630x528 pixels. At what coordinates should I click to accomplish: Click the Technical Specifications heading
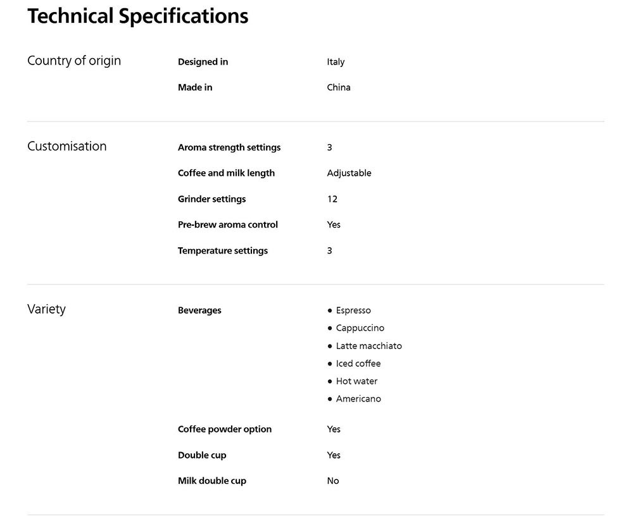coord(137,16)
